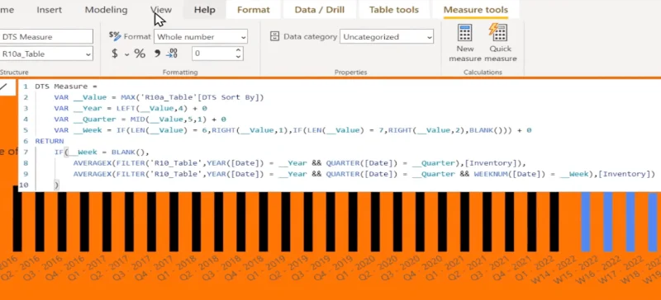Decrease decimal places with down stepper
Viewport: 661px width, 300px height.
(238, 57)
